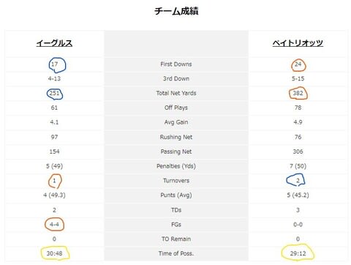The width and height of the screenshot is (351, 265).
Task: Click Eagles total yards value 251
Action: click(x=54, y=93)
